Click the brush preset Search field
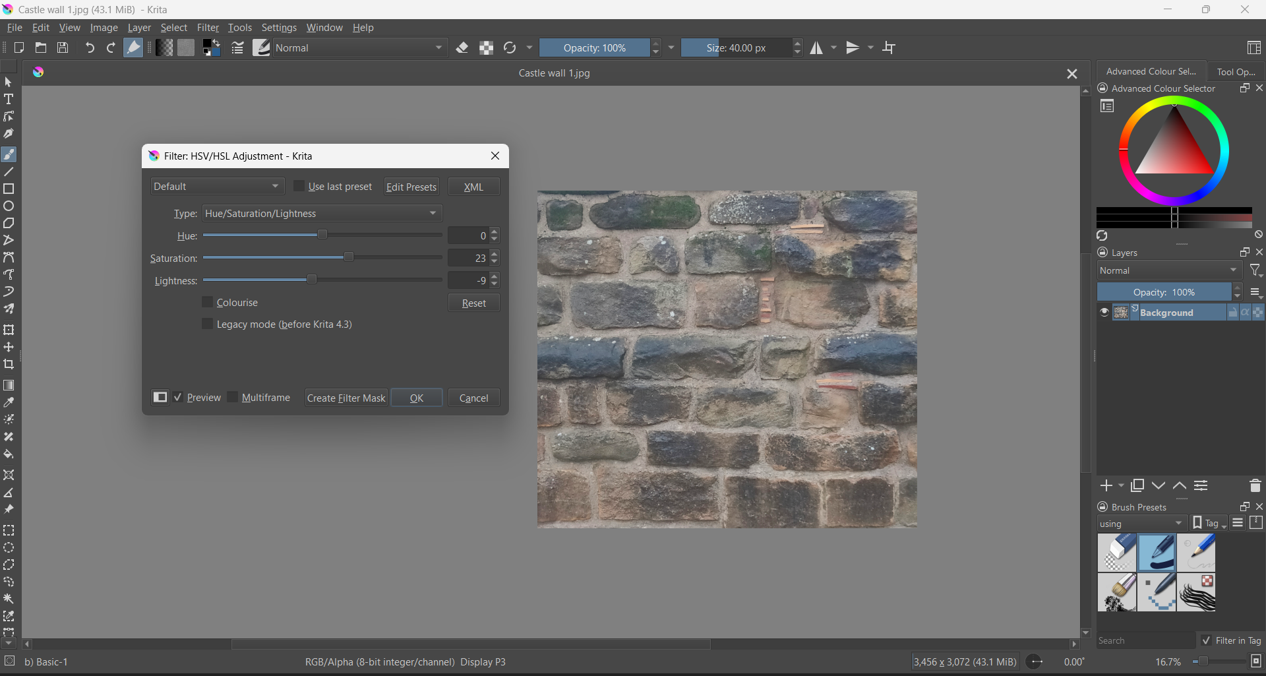 (x=1145, y=640)
